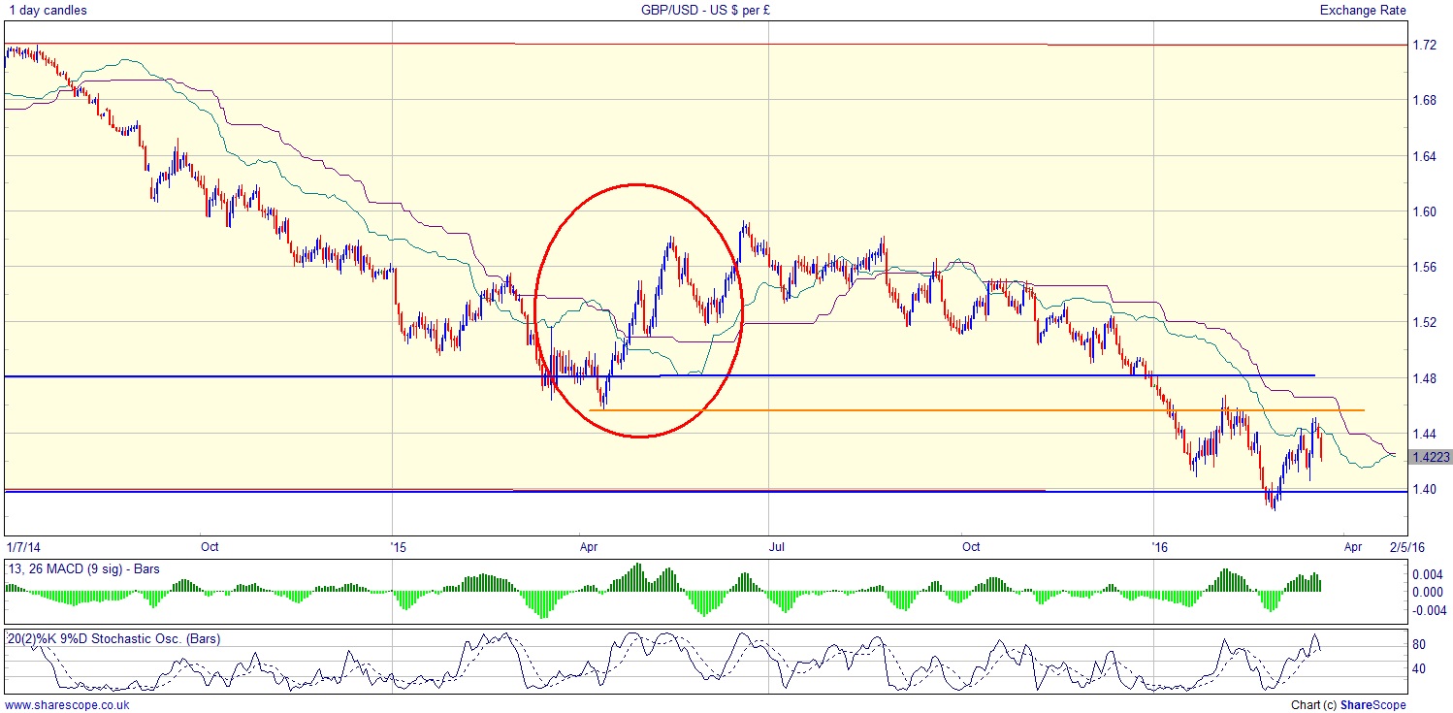Click the 0.004 value on MACD axis

click(1430, 575)
